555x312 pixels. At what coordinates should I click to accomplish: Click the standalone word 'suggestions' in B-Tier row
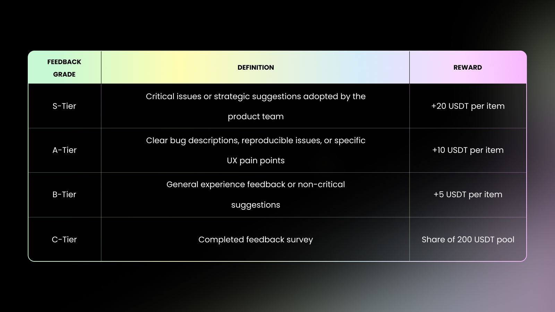click(256, 205)
